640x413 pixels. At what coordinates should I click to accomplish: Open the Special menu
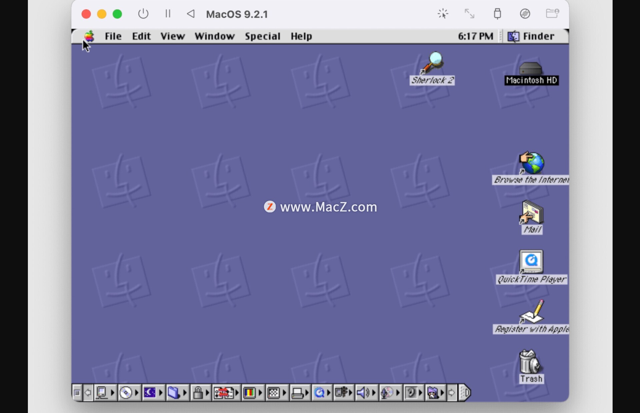point(262,36)
